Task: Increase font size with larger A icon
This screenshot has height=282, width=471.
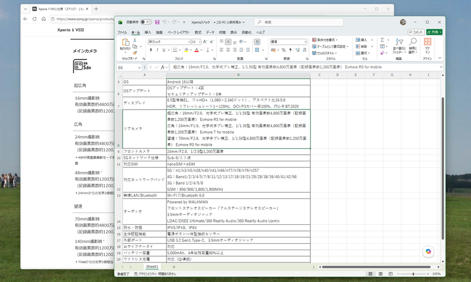Action: click(205, 42)
